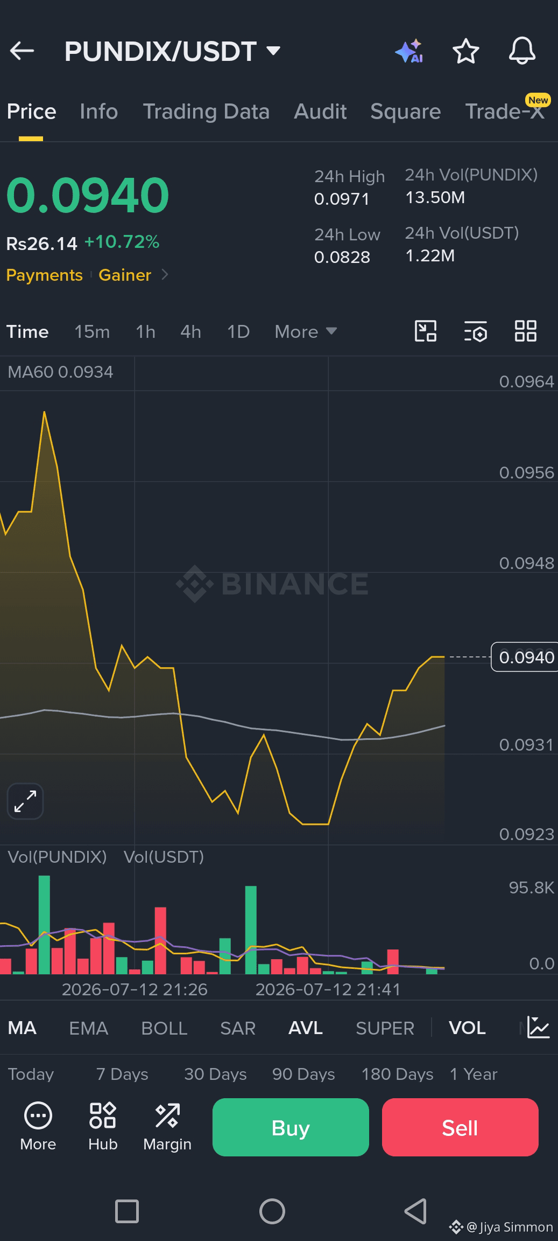Open the grid layout icon

coord(526,331)
